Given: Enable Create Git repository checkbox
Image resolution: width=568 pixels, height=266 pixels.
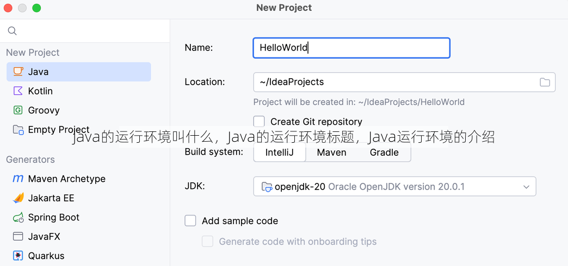Looking at the screenshot, I should (259, 122).
